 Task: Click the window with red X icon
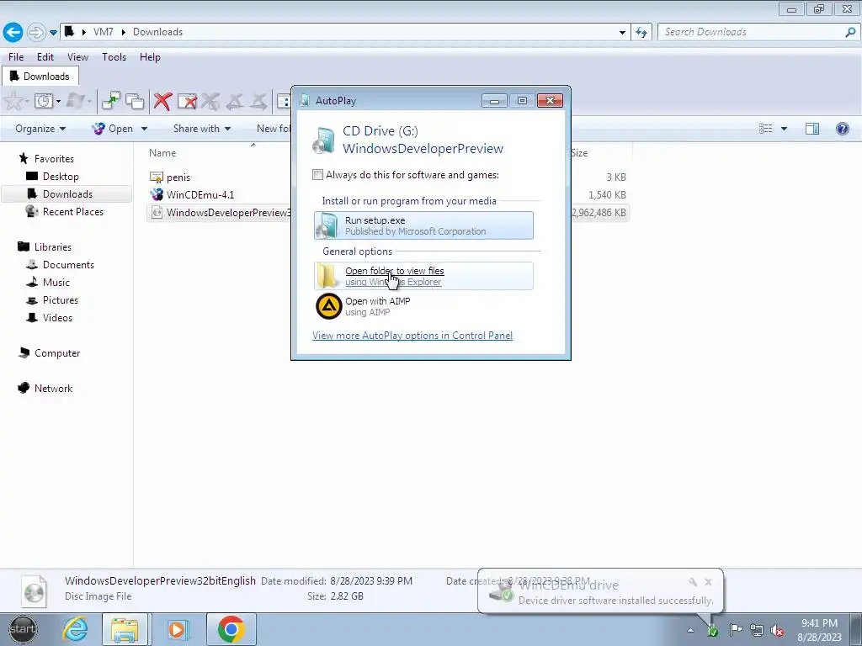point(187,101)
